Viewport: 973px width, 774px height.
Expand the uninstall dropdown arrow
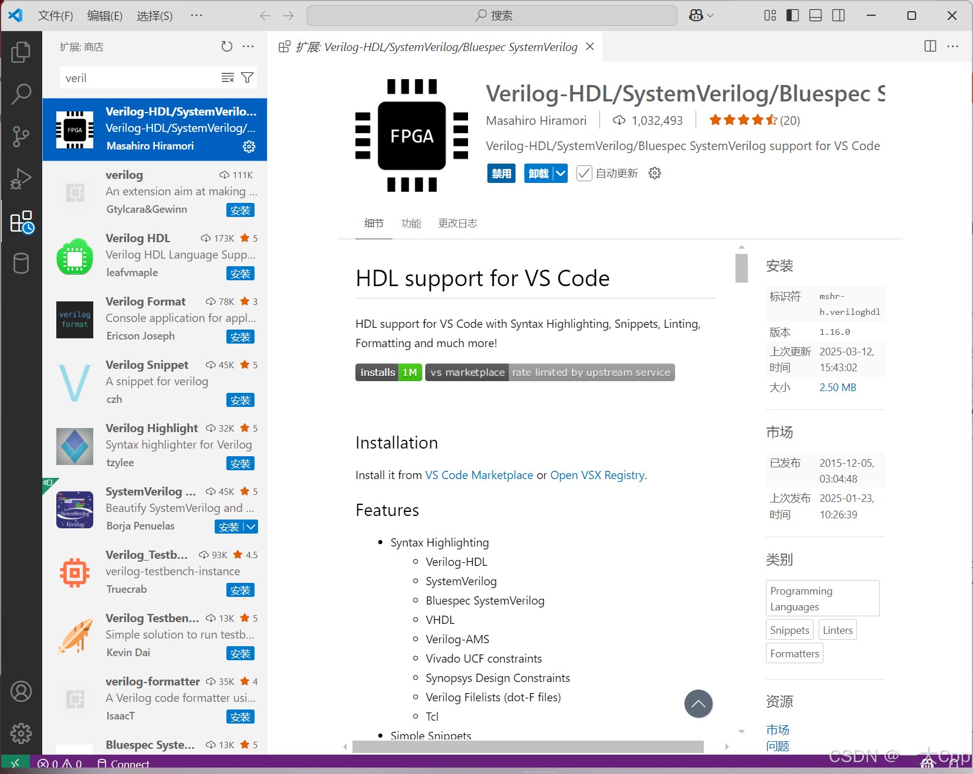coord(561,174)
